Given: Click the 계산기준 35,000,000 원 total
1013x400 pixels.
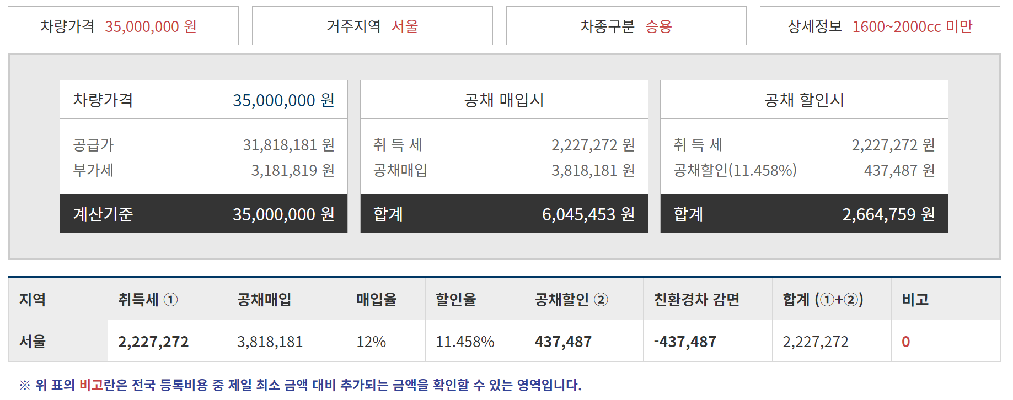Looking at the screenshot, I should (203, 214).
